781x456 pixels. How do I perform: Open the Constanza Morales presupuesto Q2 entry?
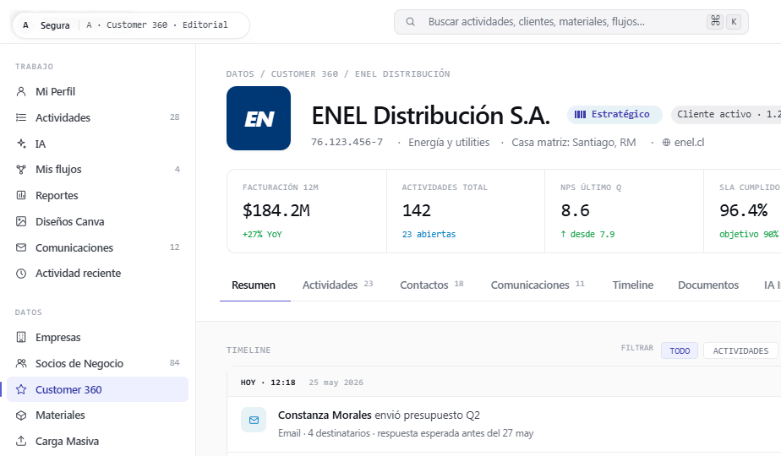504,424
